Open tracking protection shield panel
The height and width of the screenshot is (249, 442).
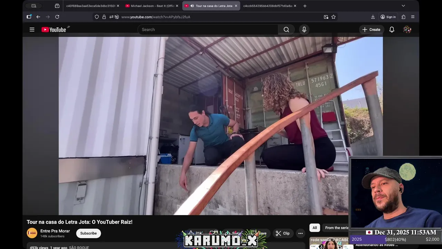[97, 17]
